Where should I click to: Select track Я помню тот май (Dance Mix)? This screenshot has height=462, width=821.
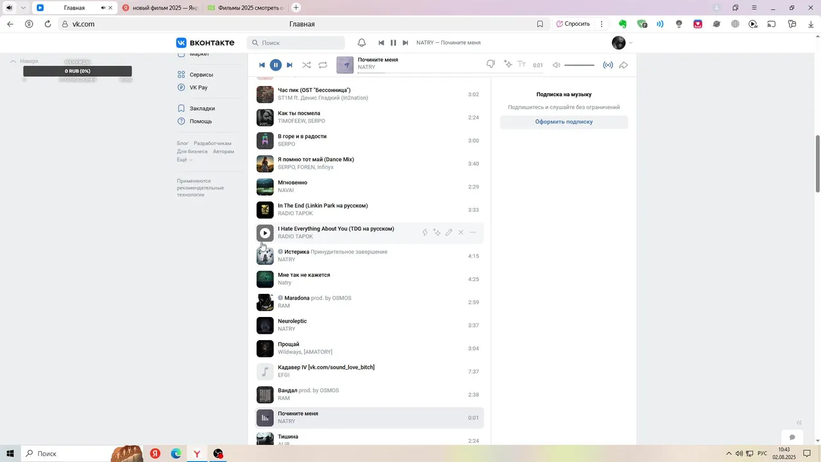[369, 164]
